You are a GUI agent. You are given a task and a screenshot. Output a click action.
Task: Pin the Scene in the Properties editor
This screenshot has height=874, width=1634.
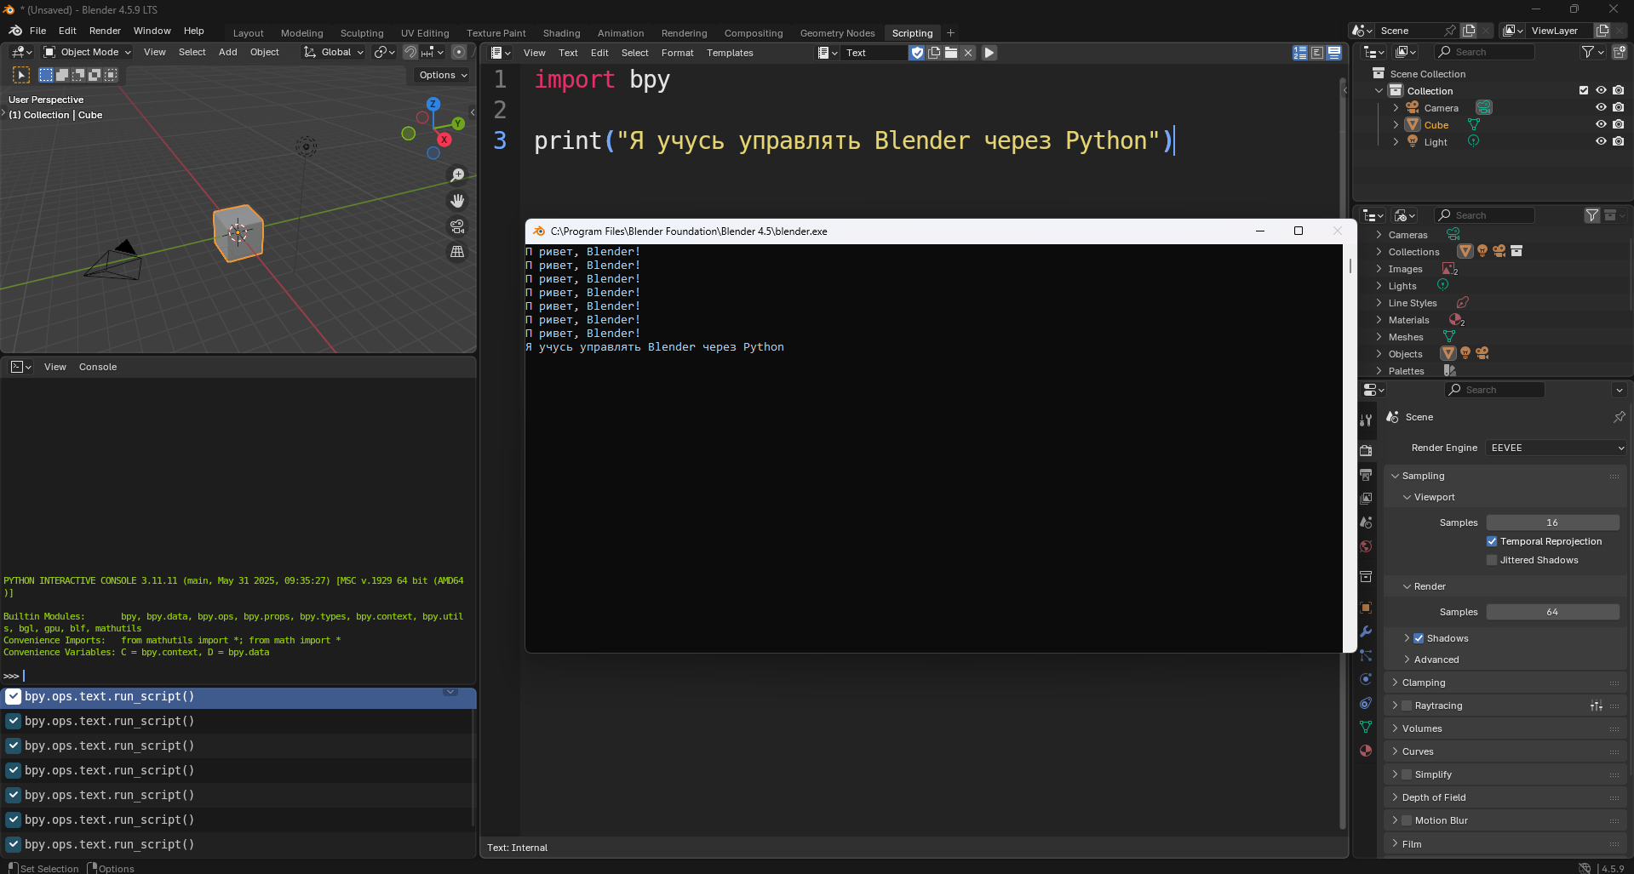1619,417
